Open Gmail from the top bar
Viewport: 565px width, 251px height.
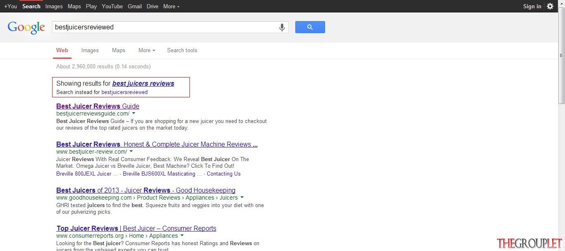[x=135, y=6]
